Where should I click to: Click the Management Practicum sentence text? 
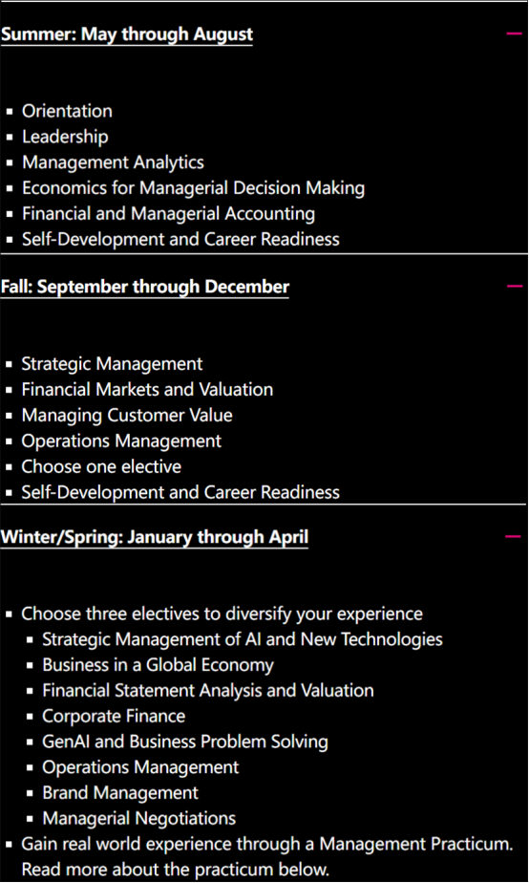tap(267, 856)
